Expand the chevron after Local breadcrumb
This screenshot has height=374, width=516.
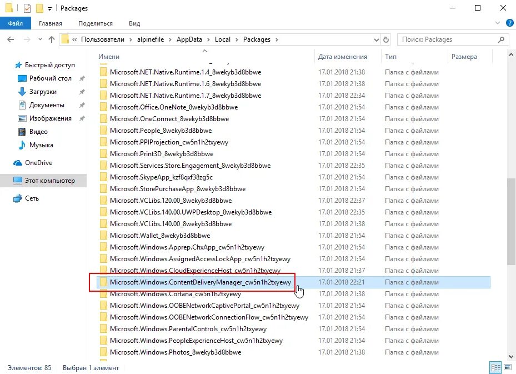[237, 39]
